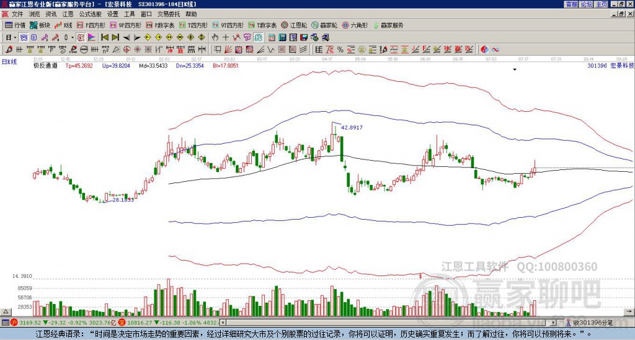Open the 行情 market quotes view

pyautogui.click(x=16, y=25)
